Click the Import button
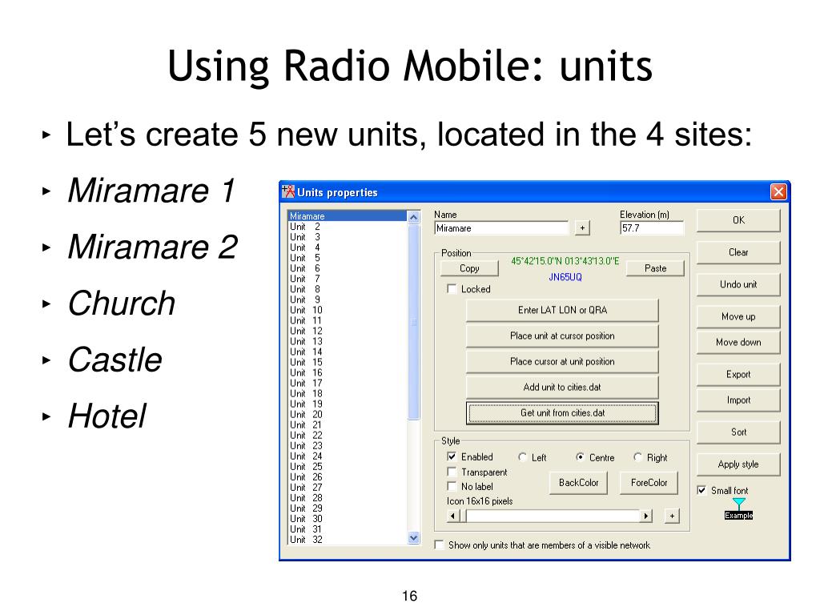Viewport: 820px width, 615px height. coord(738,400)
